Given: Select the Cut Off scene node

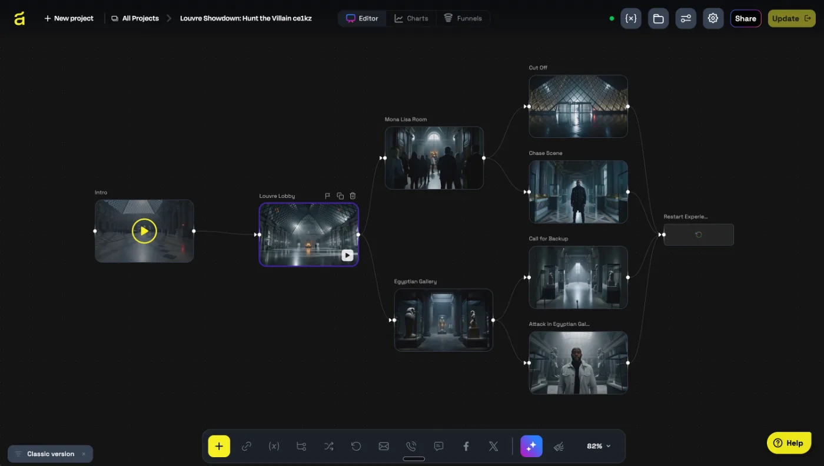Looking at the screenshot, I should pyautogui.click(x=578, y=106).
